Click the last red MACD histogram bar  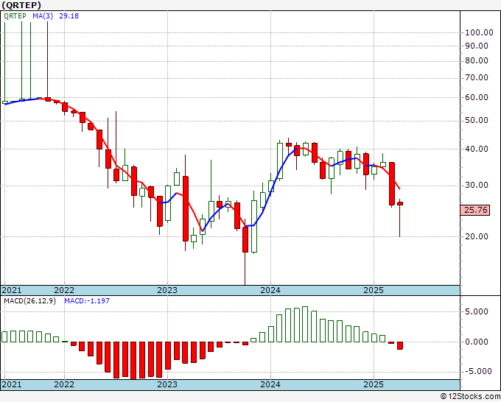400,345
